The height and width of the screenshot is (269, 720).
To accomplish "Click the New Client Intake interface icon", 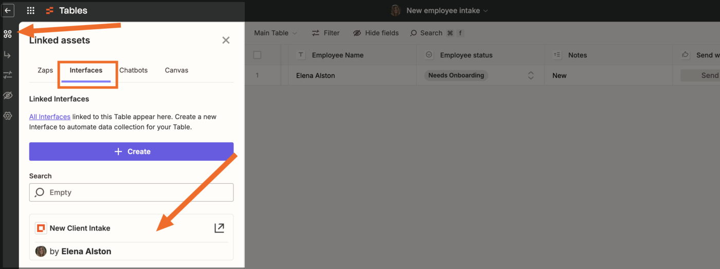I will (x=41, y=228).
